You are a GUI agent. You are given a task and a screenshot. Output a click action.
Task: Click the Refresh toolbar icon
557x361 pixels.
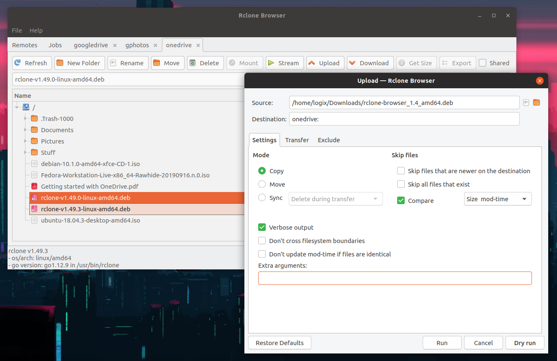[32, 63]
